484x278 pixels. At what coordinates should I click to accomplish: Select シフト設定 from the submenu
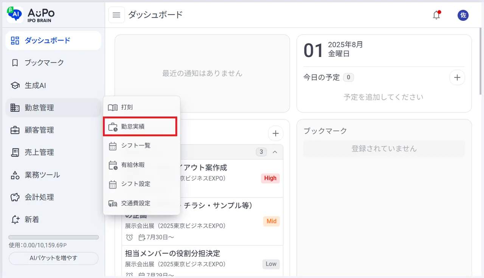coord(141,184)
